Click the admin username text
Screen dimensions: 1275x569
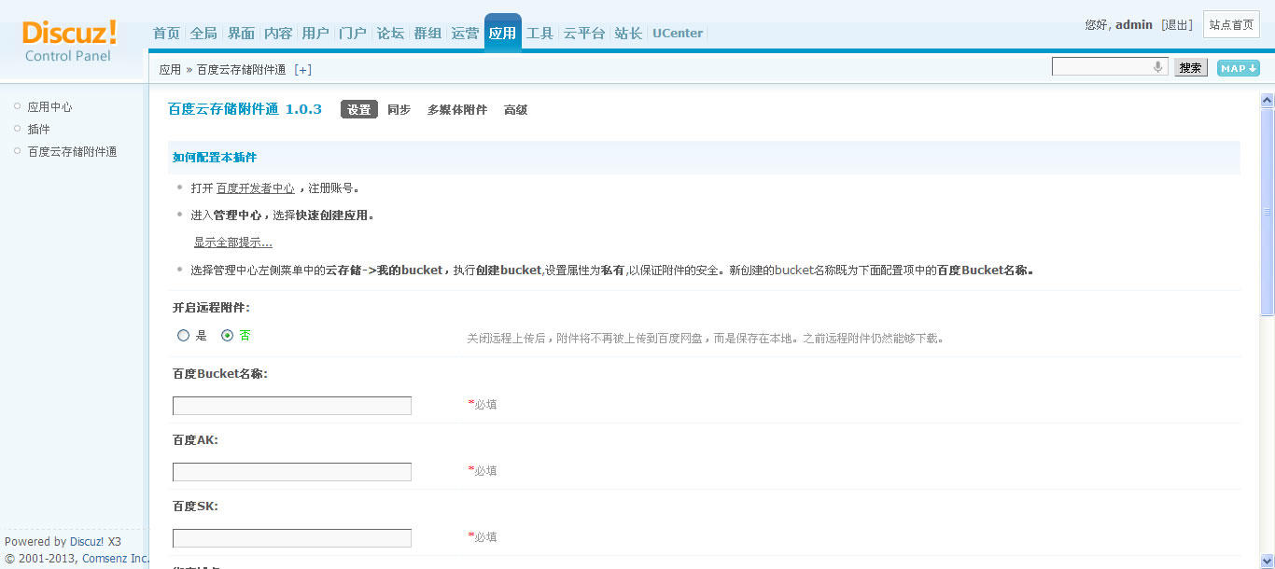[x=1134, y=25]
